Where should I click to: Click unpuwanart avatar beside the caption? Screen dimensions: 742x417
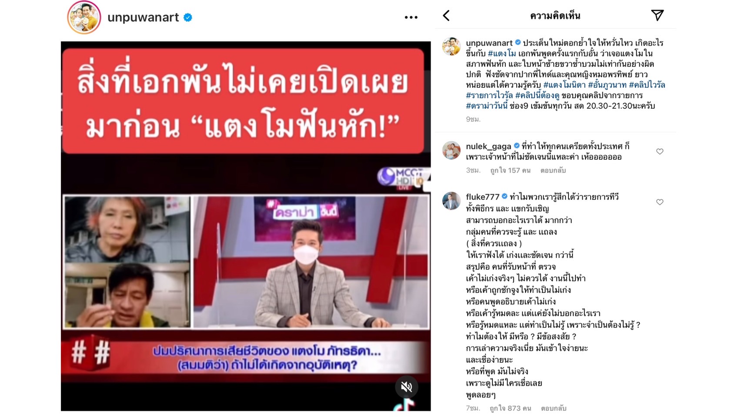point(451,46)
